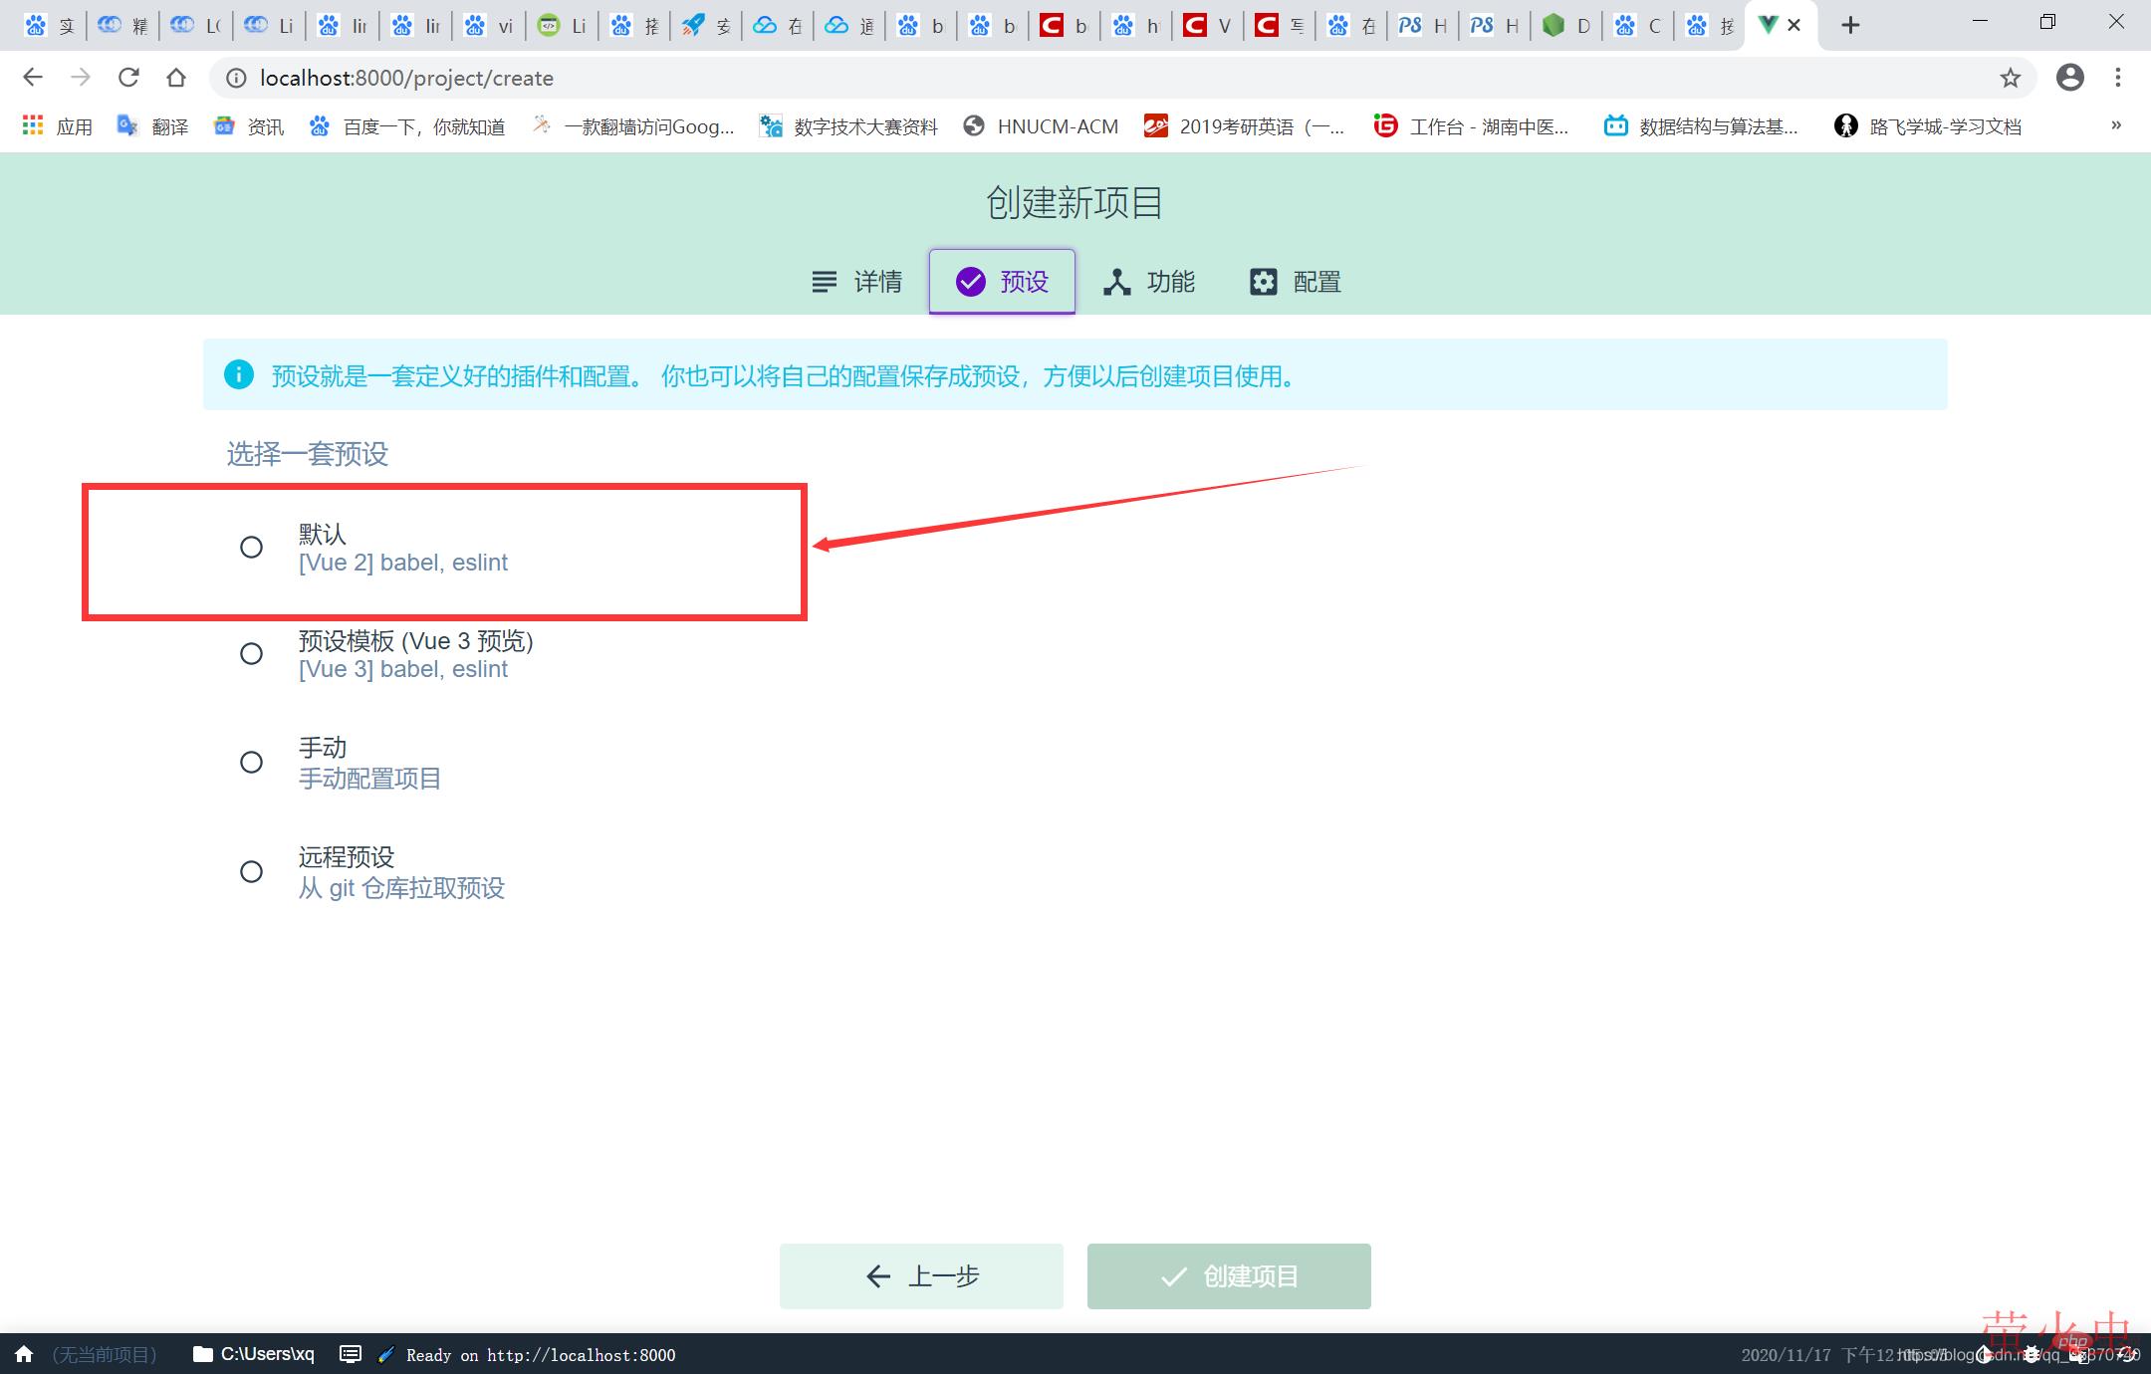Viewport: 2151px width, 1374px height.
Task: Click the 创建项目 button
Action: [1229, 1275]
